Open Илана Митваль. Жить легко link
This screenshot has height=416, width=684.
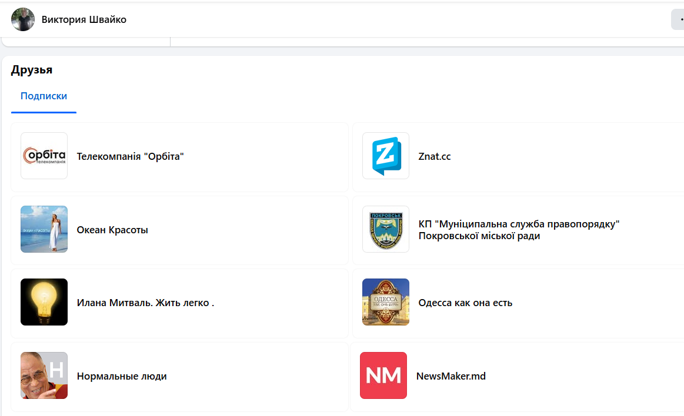145,303
